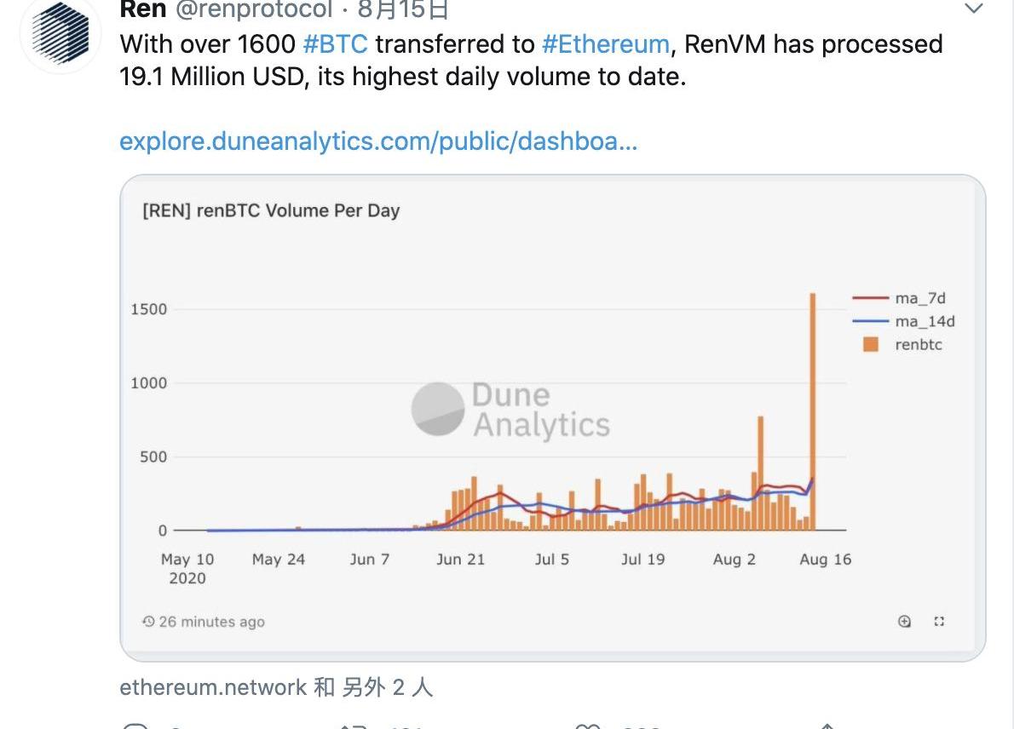Click the tallest orange bar near Aug 16
This screenshot has width=1014, height=729.
(813, 409)
